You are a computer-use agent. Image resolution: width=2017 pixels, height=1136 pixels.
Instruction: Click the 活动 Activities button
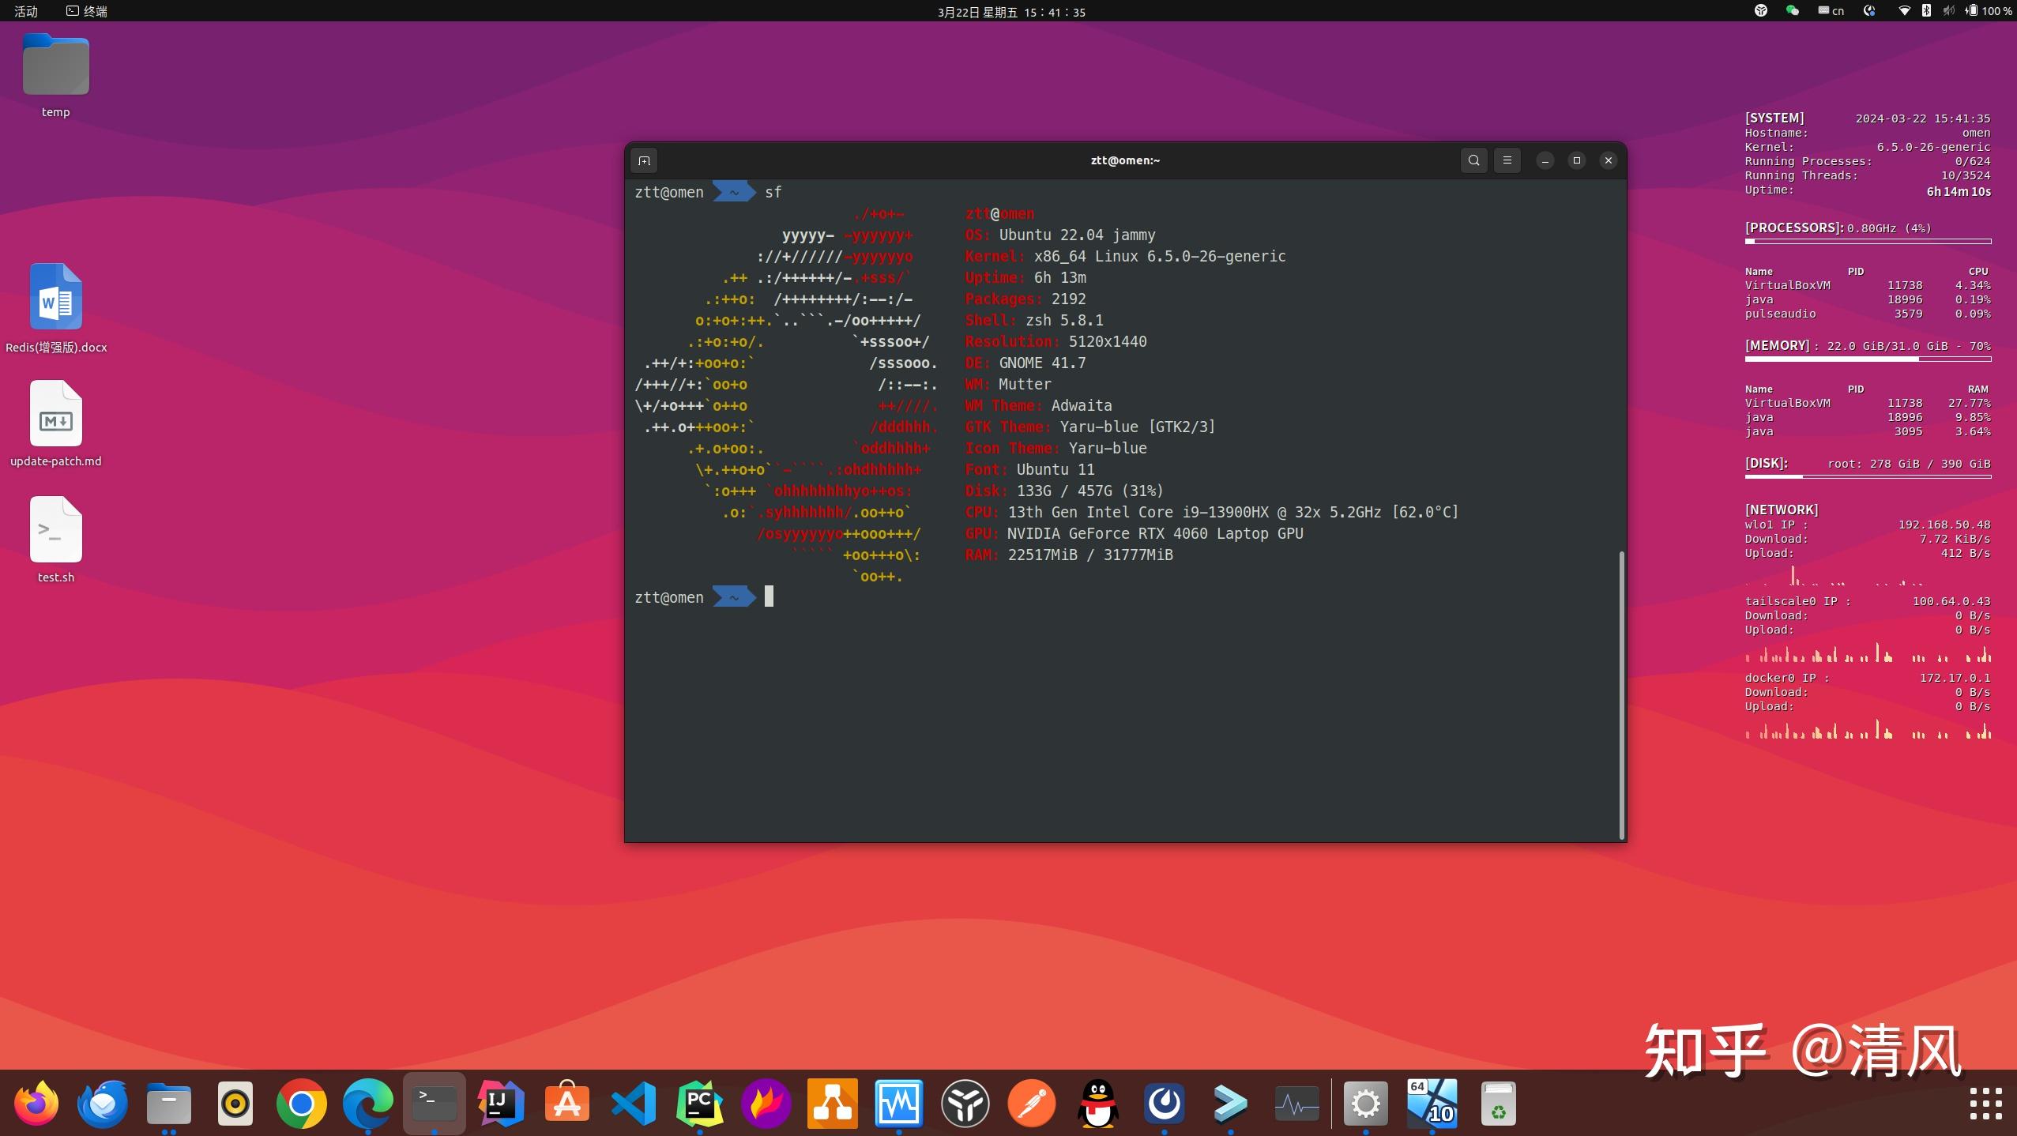pos(26,11)
